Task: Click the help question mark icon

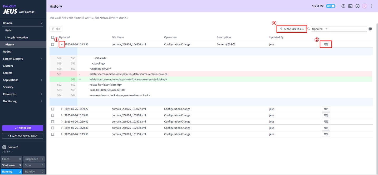Action: click(357, 6)
